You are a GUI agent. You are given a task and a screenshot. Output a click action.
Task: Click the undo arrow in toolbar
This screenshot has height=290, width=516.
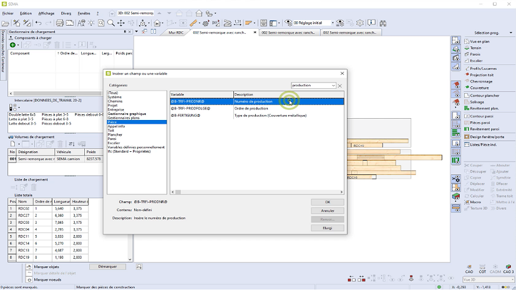click(38, 23)
